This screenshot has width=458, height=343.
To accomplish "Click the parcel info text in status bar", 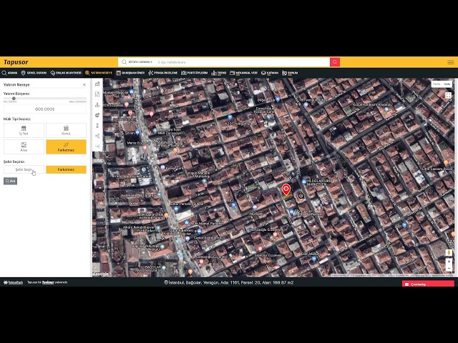I will pos(229,282).
